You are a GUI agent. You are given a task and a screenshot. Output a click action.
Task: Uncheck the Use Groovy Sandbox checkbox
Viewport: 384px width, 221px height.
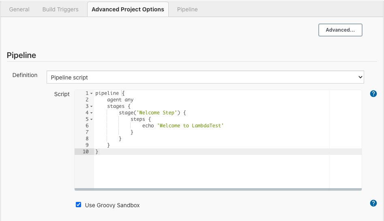[x=79, y=205]
